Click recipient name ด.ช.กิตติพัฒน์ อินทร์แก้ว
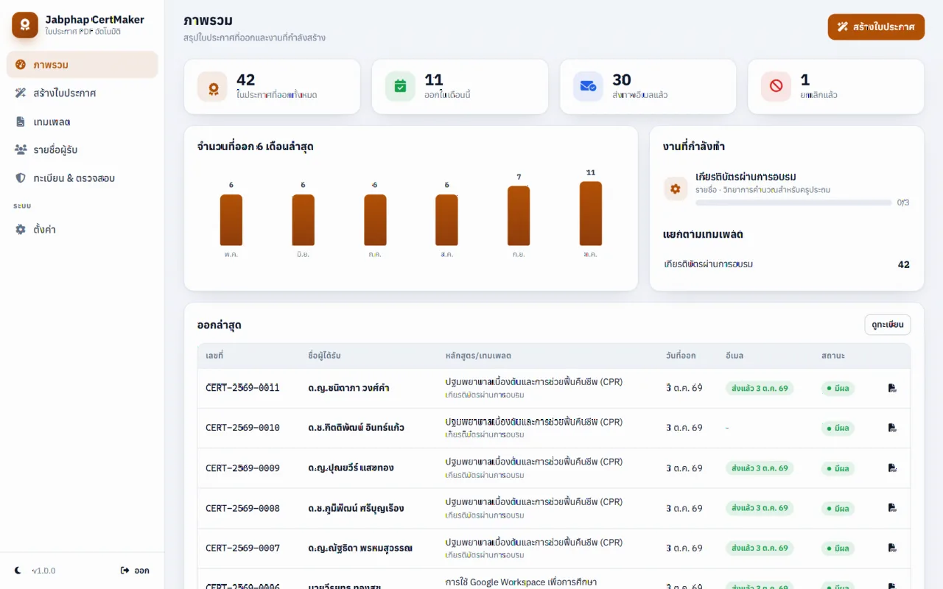Viewport: 943px width, 589px height. (x=356, y=428)
